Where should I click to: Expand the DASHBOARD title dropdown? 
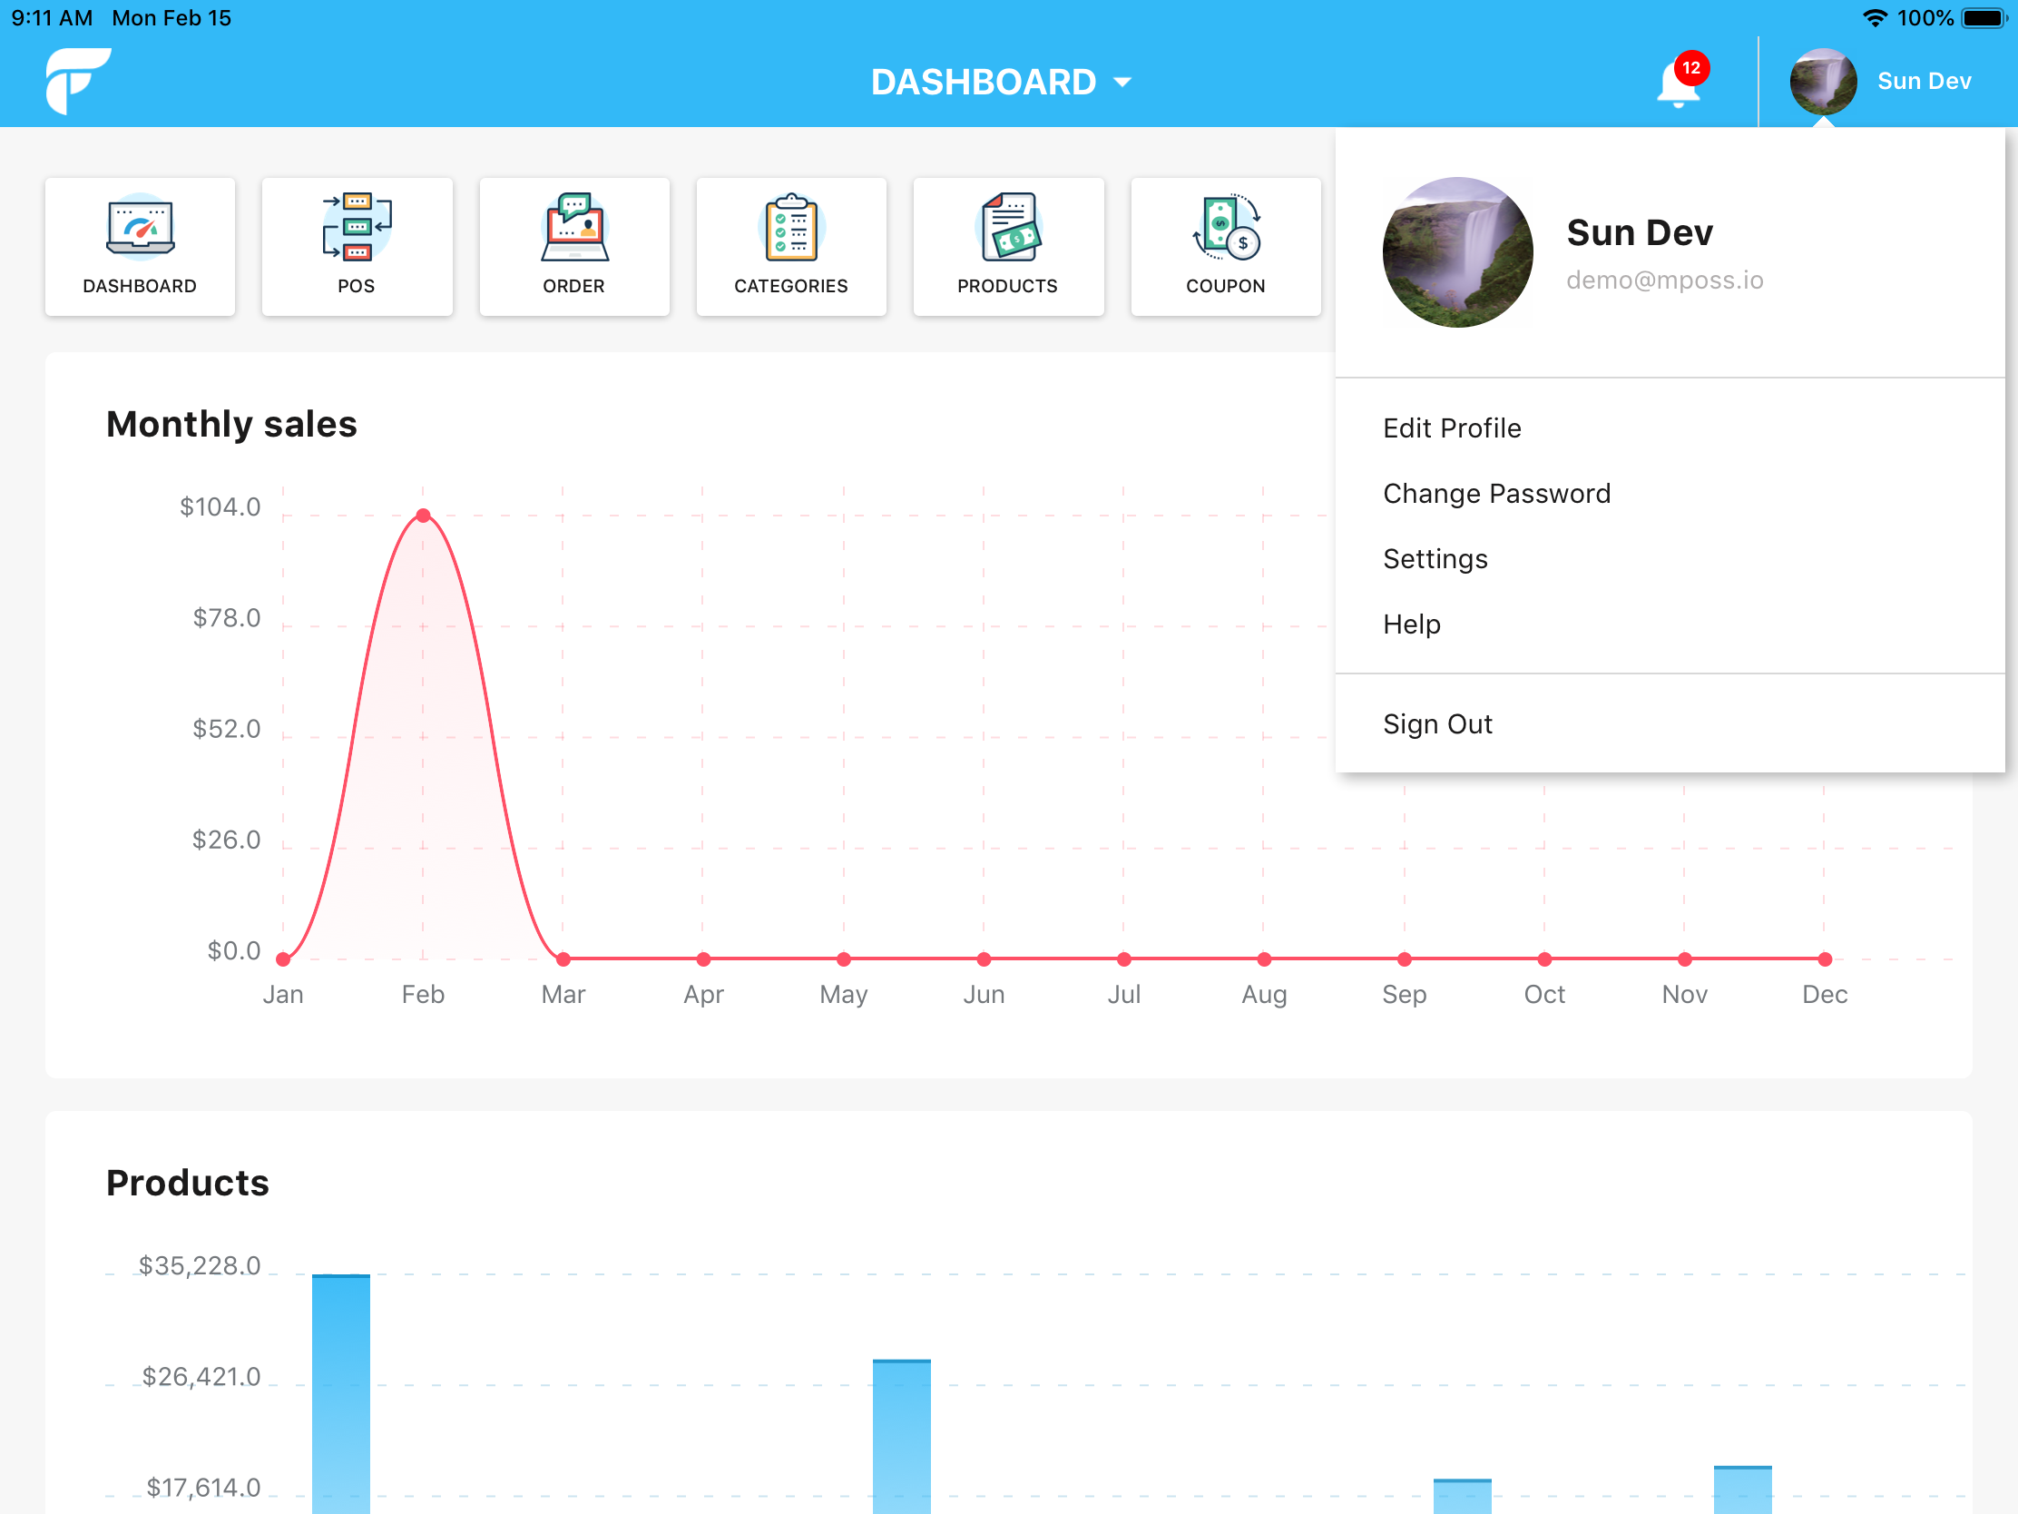pos(1001,82)
